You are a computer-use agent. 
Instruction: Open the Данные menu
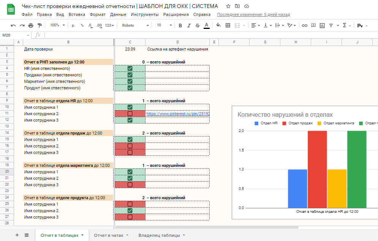(118, 14)
